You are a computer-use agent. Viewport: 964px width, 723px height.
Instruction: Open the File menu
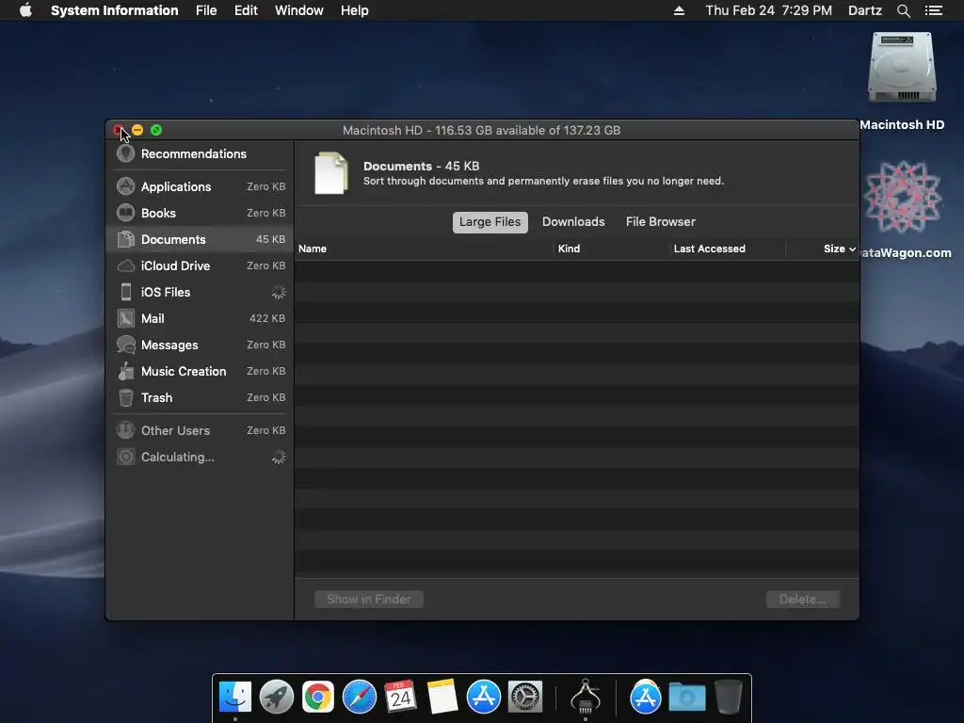tap(206, 10)
